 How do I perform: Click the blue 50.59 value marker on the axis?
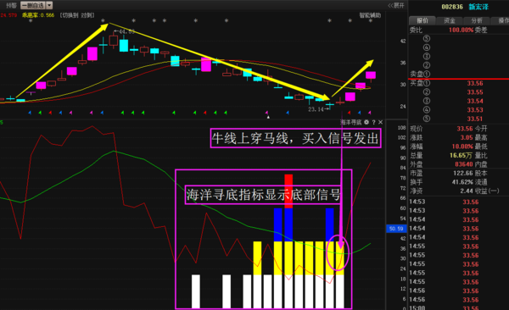[x=396, y=229]
